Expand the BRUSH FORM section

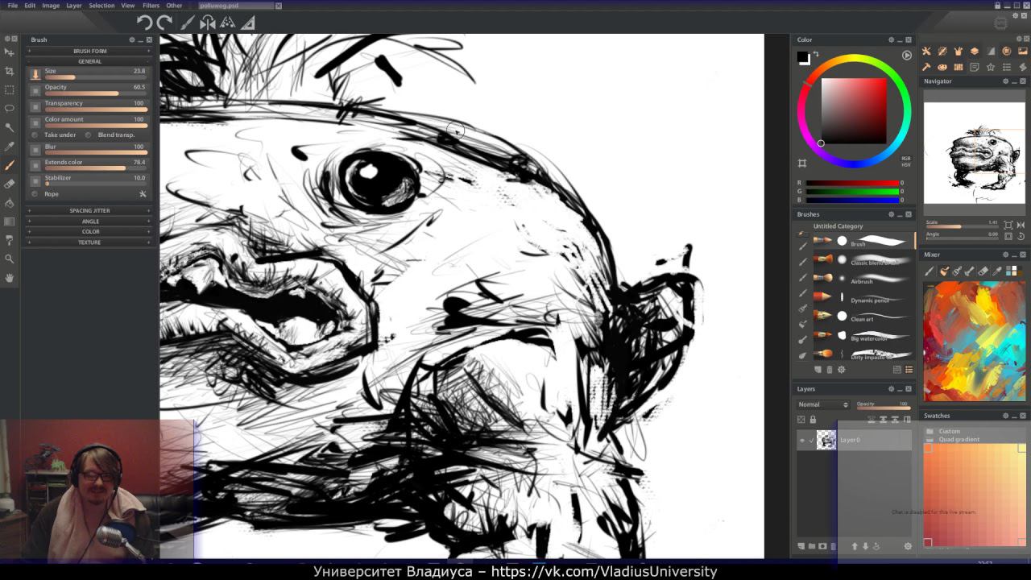90,51
